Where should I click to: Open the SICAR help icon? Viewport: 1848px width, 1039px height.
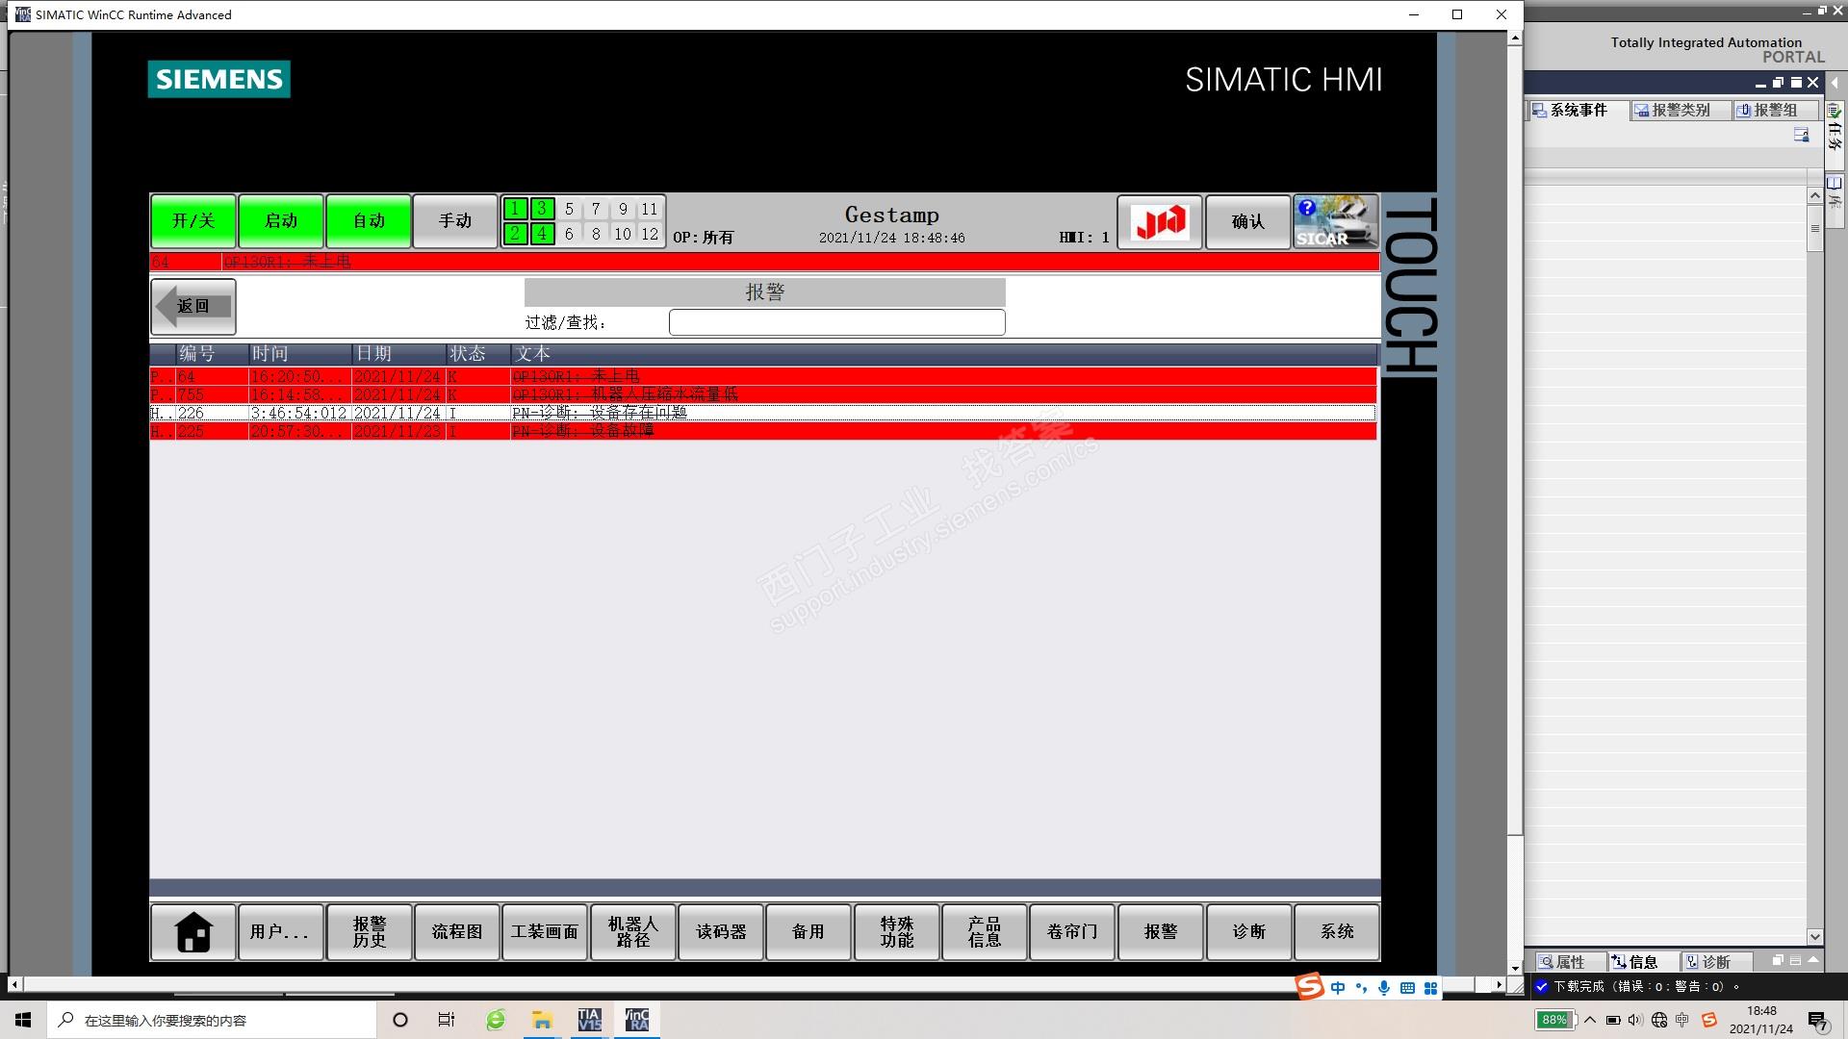click(1335, 222)
